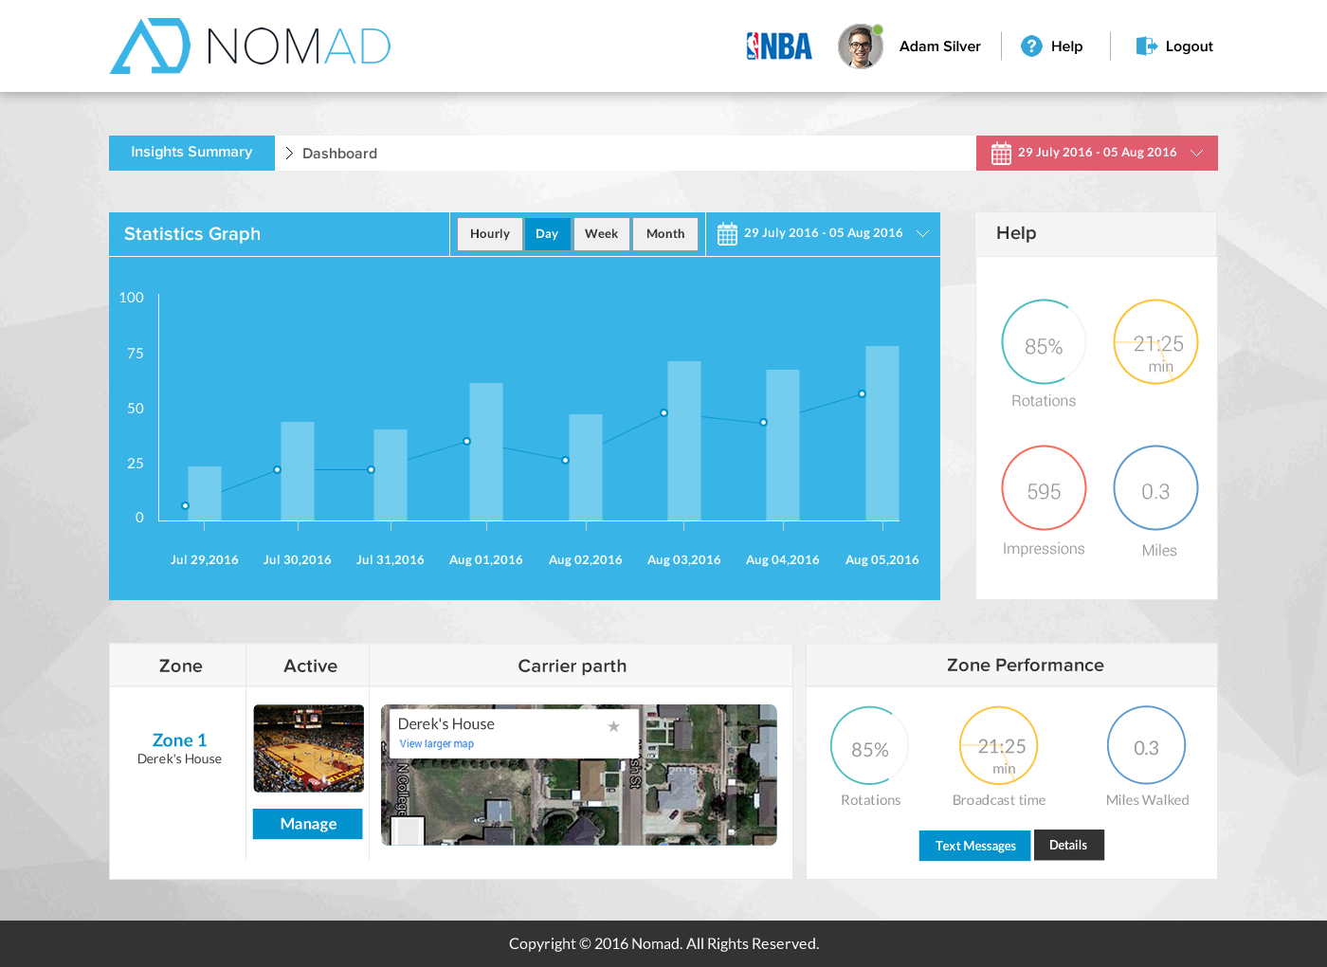
Task: Click the Statistics Graph title
Action: tap(192, 234)
